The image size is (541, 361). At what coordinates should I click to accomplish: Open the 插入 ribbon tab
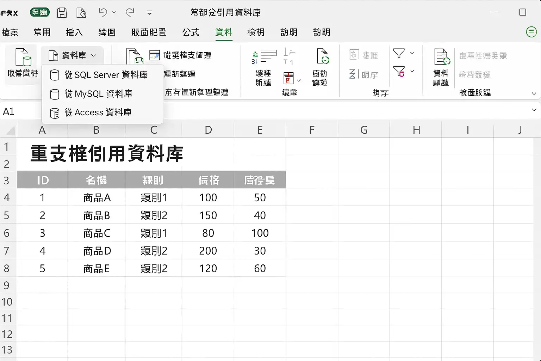74,32
